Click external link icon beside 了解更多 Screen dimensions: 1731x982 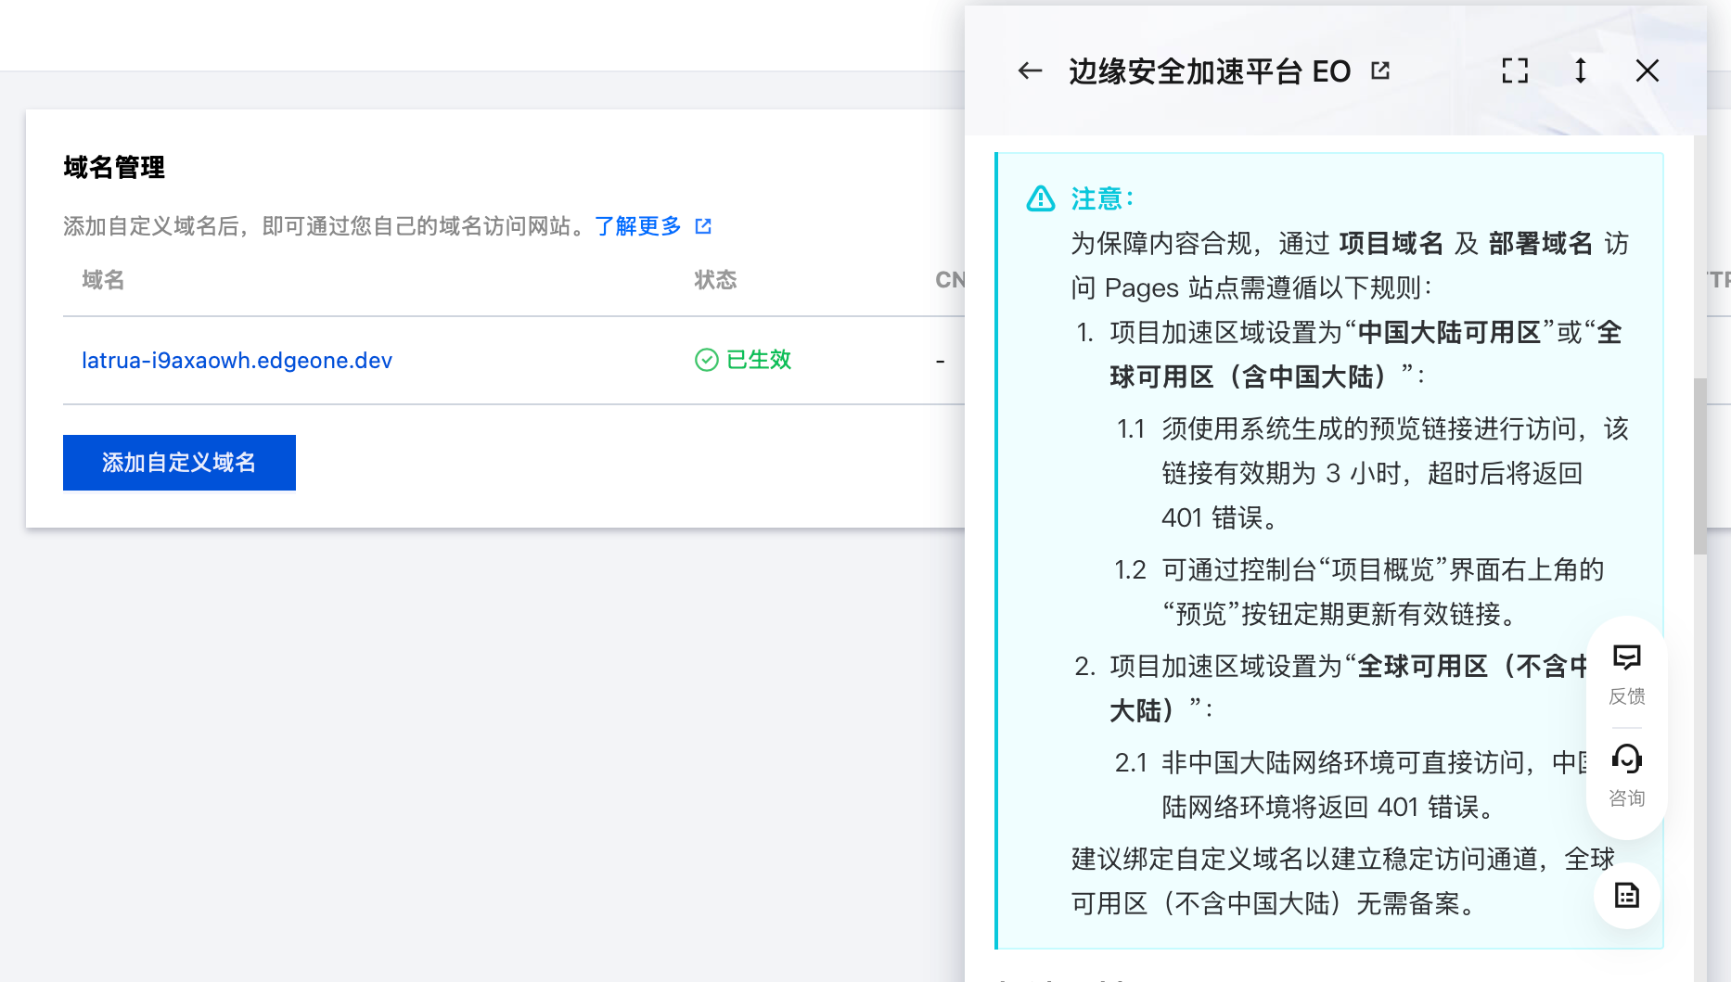point(703,226)
